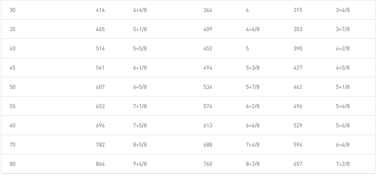380x177 pixels.
Task: Select the cell reading 6+6/8
Action: point(252,125)
